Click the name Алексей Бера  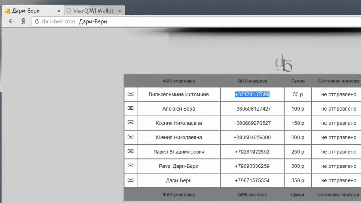[179, 109]
